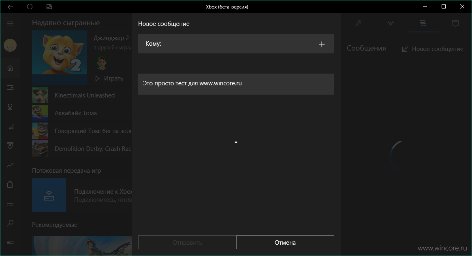Click the back arrow in title bar

10,6
